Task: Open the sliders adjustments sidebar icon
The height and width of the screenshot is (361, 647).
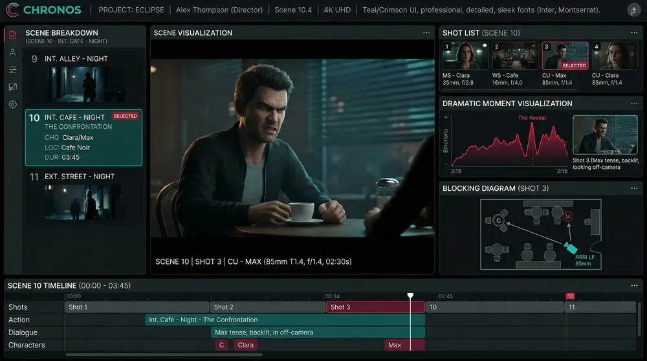Action: [13, 69]
